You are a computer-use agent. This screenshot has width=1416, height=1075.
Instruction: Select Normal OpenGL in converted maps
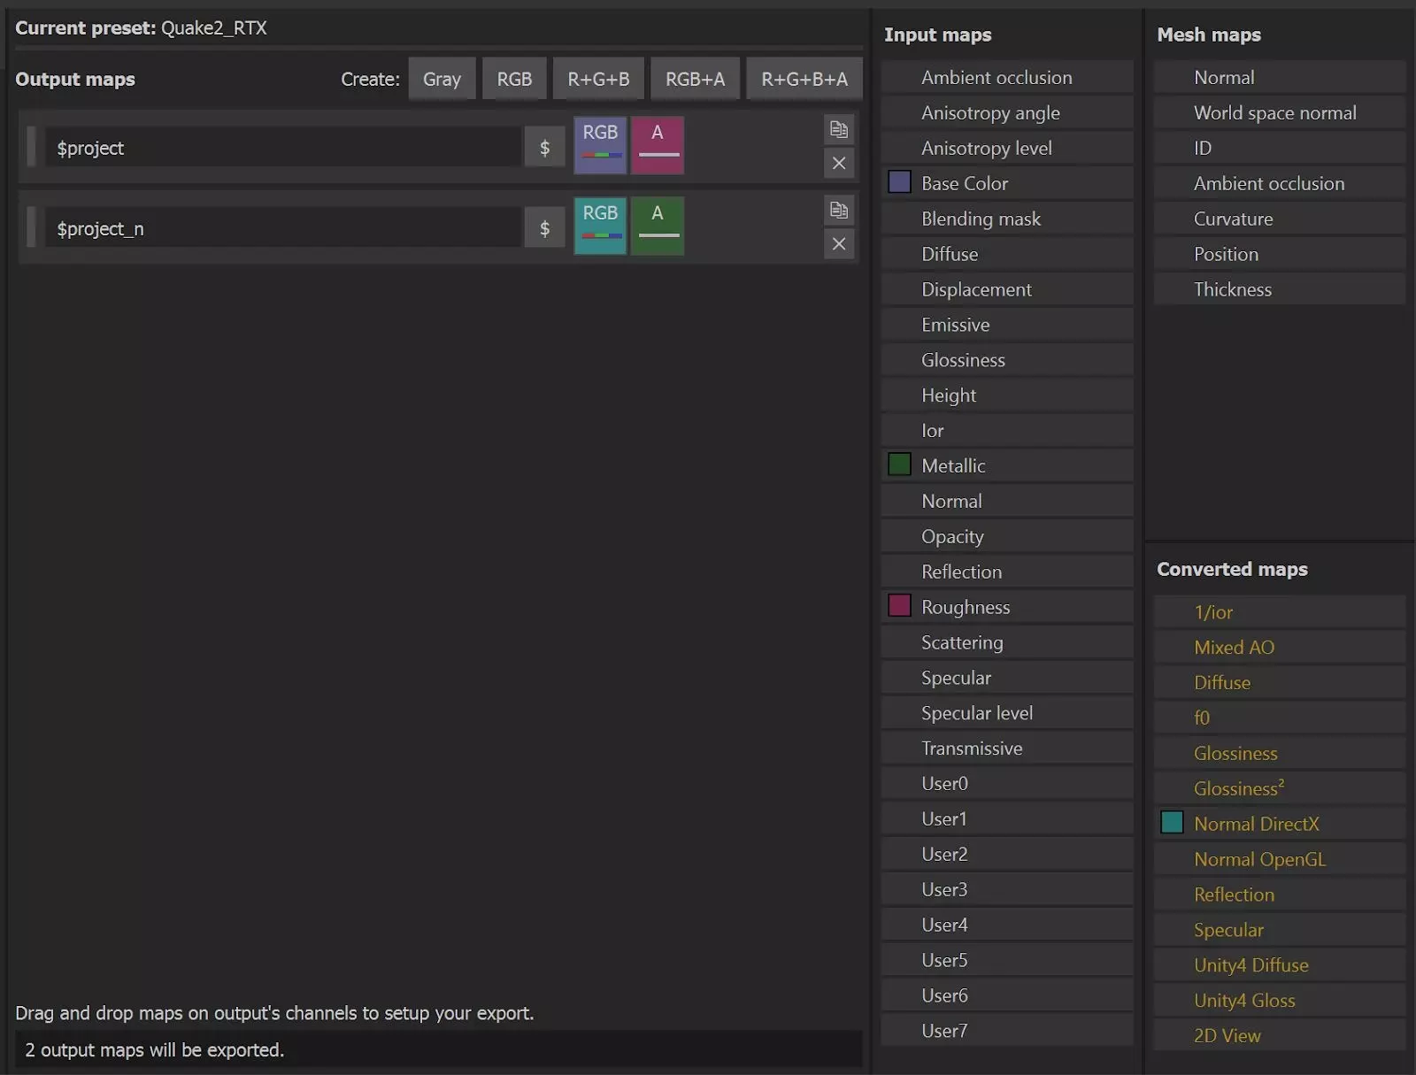[1259, 859]
